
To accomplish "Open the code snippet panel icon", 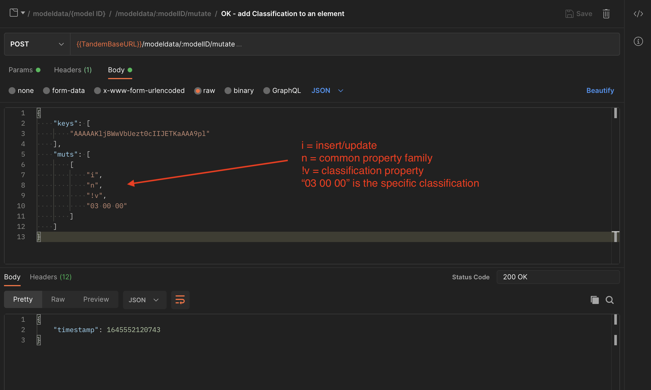I will [638, 14].
